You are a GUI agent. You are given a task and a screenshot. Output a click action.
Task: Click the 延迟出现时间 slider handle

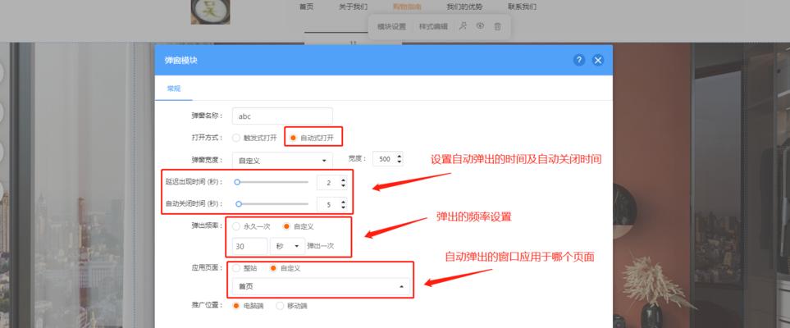[x=237, y=182]
